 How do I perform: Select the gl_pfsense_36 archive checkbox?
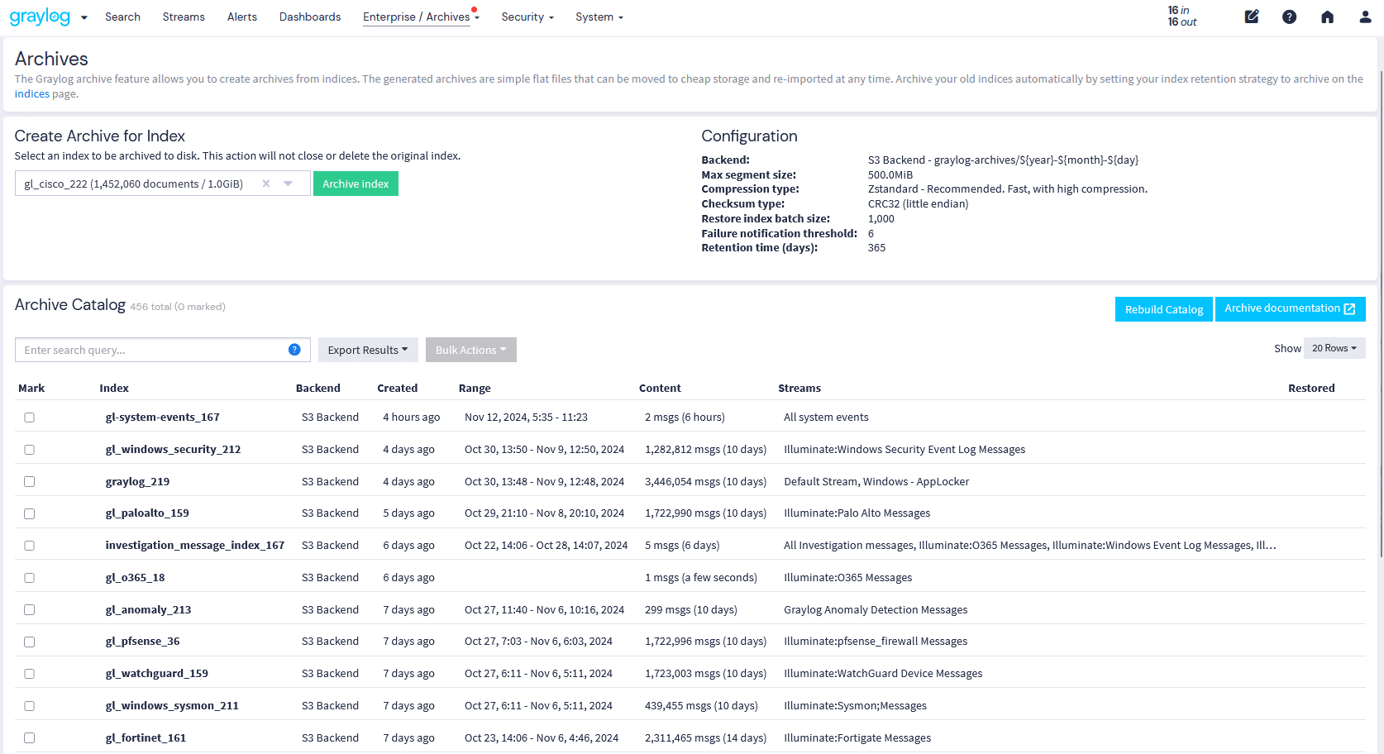(x=30, y=642)
